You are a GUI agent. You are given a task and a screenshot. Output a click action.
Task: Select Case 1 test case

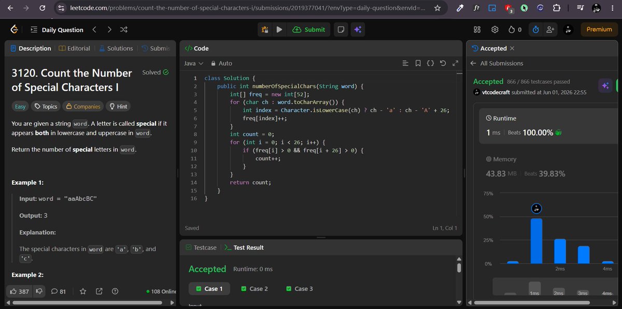tap(209, 288)
